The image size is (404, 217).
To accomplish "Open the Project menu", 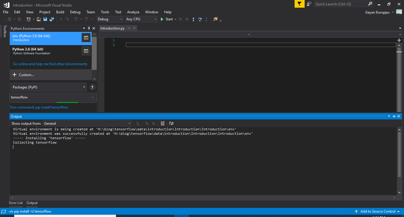I will pos(45,12).
